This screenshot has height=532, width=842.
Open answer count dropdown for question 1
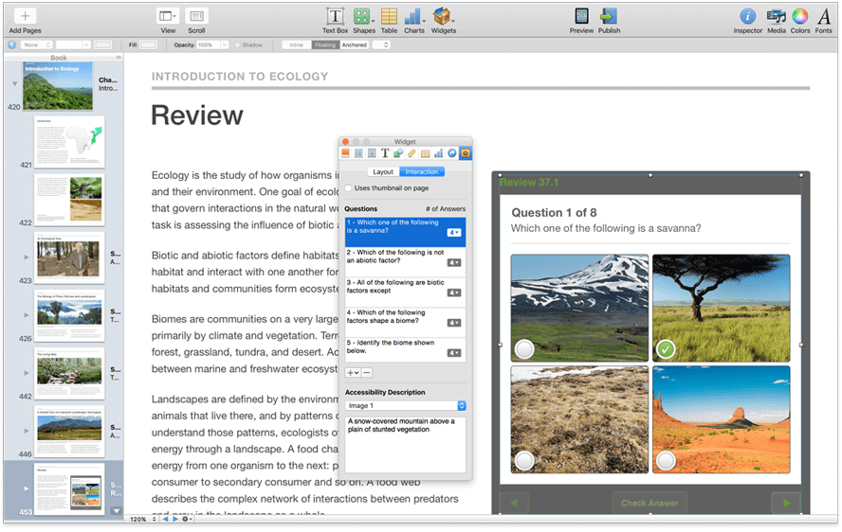click(x=454, y=233)
